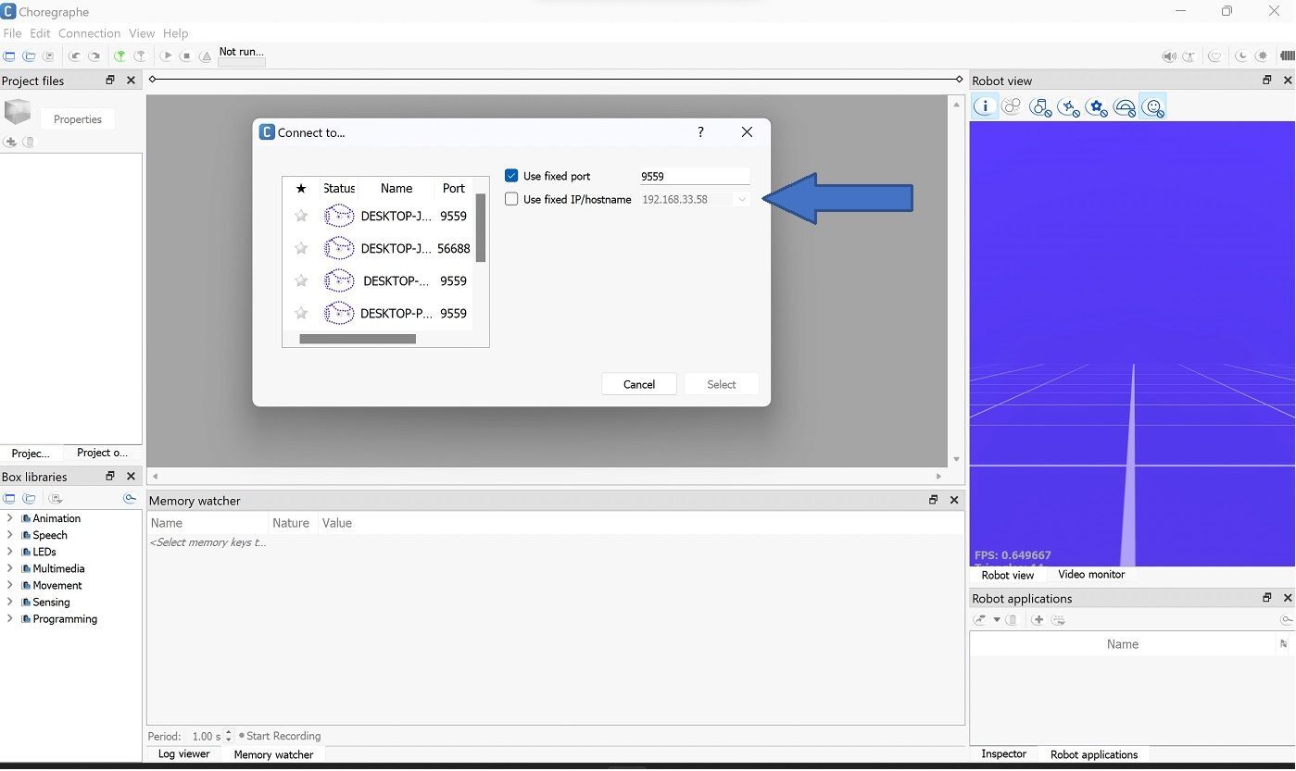
Task: Click the green Connect to robot icon
Action: pos(120,56)
